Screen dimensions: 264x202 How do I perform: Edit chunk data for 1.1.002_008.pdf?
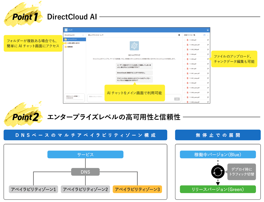click(208, 49)
